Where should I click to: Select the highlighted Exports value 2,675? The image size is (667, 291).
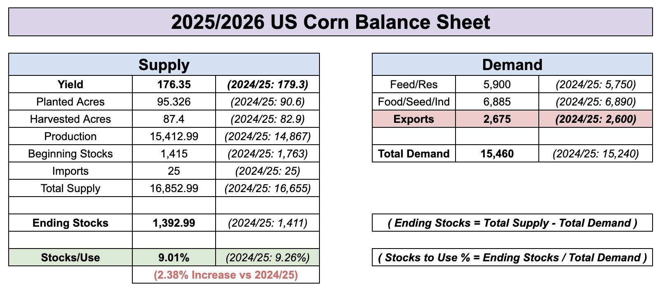(x=497, y=119)
